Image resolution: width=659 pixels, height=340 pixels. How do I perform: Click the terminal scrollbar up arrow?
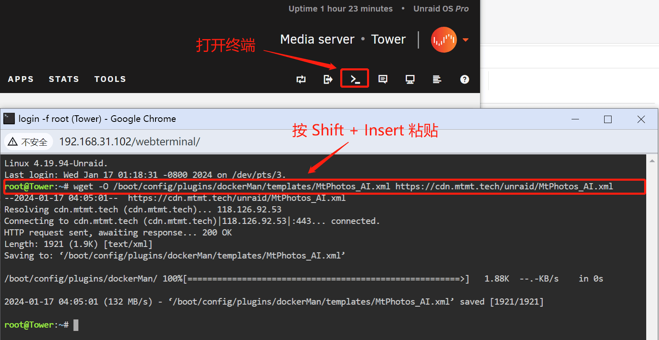652,161
